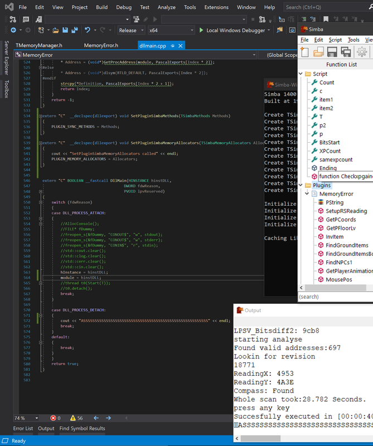Viewport: 373px width, 446px height.
Task: Switch to the TMemoryManager.h tab
Action: click(38, 46)
